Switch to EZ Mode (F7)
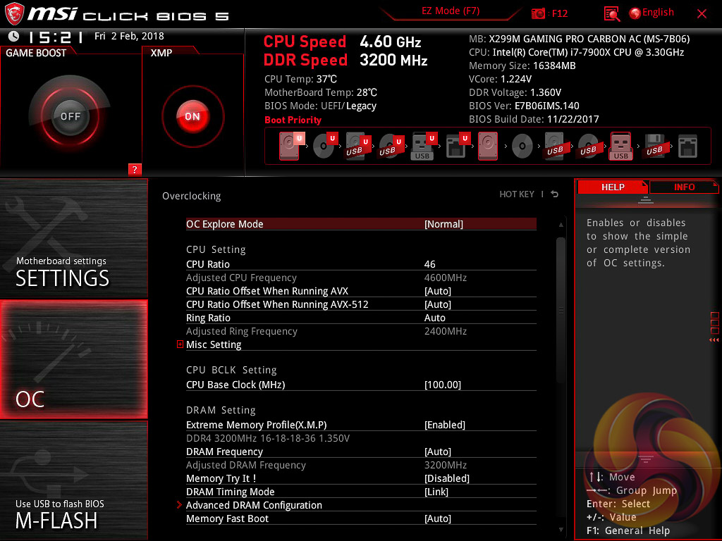 pyautogui.click(x=451, y=11)
